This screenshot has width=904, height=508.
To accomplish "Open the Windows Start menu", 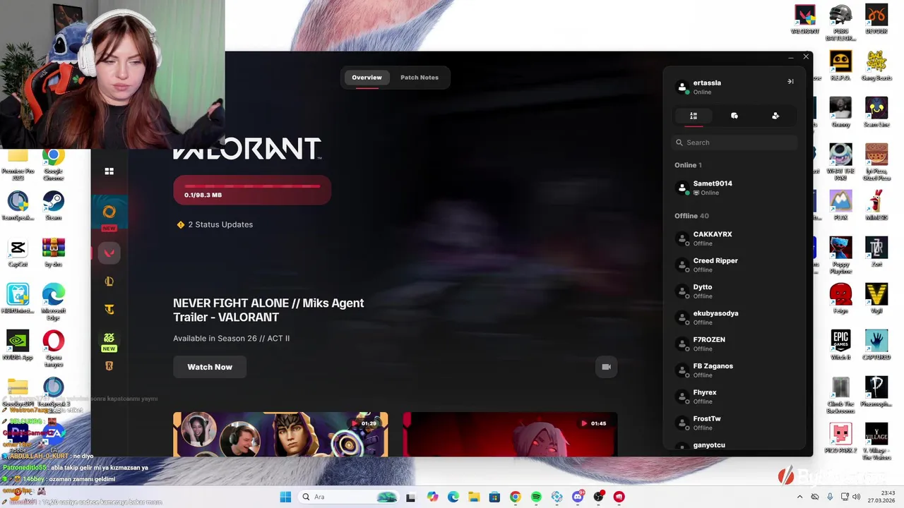I will [x=285, y=497].
